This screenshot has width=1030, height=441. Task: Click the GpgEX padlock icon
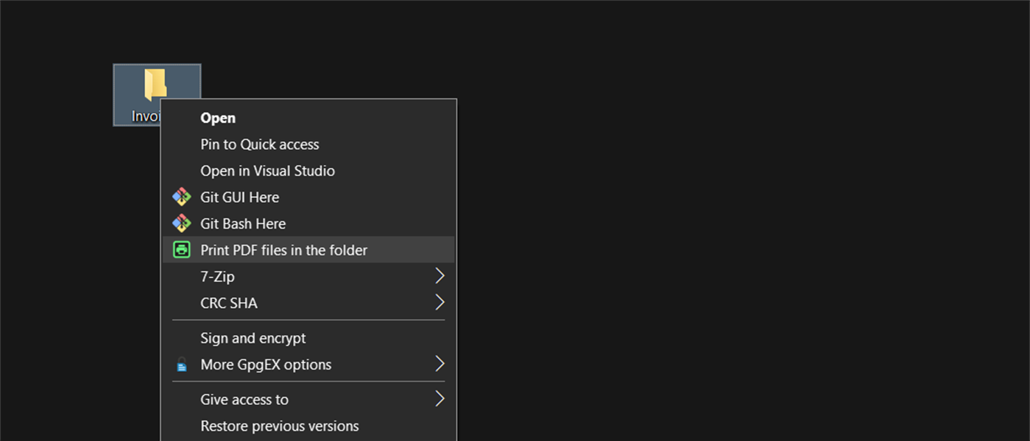(x=182, y=364)
